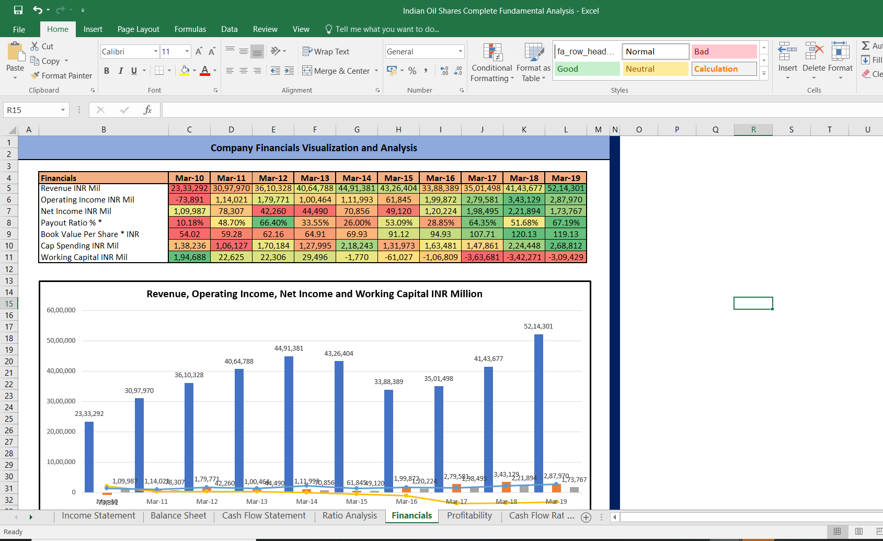
Task: Open the Orientation dropdown
Action: pyautogui.click(x=279, y=51)
